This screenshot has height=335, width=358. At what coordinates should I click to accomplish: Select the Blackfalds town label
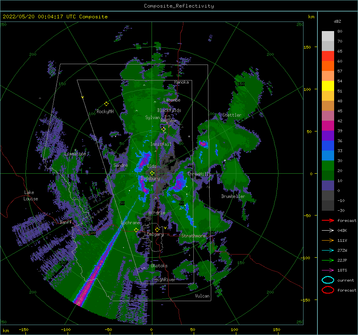(169, 110)
